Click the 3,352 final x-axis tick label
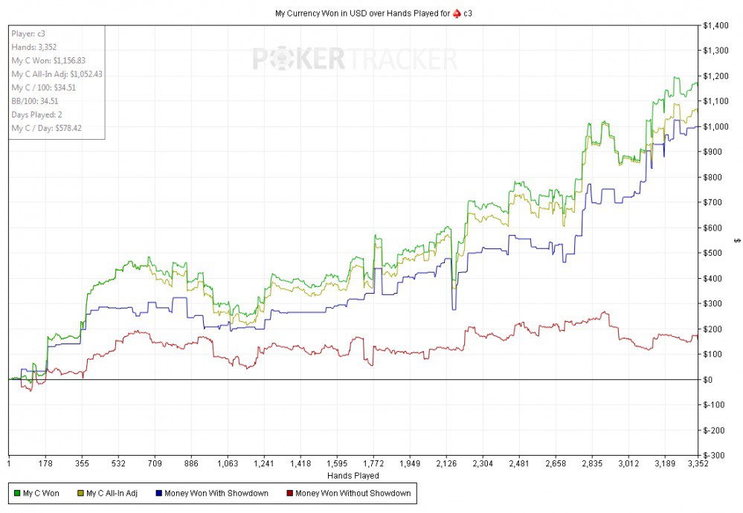 (696, 464)
